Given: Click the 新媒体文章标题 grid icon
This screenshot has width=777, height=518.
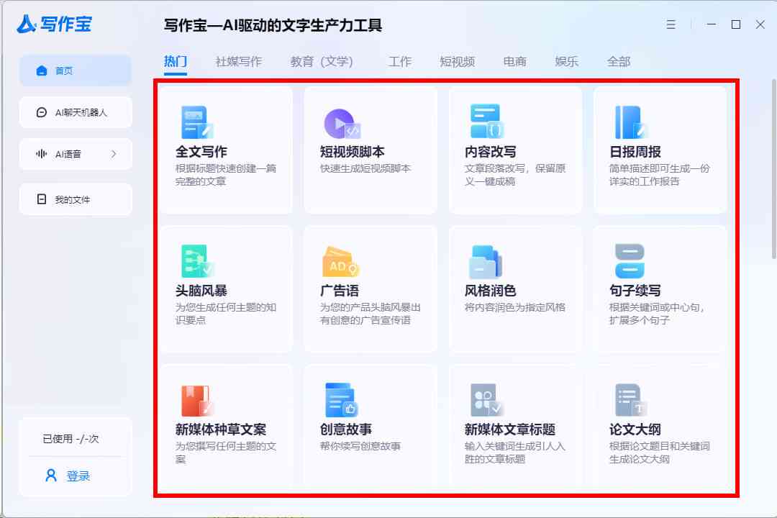Looking at the screenshot, I should 486,400.
